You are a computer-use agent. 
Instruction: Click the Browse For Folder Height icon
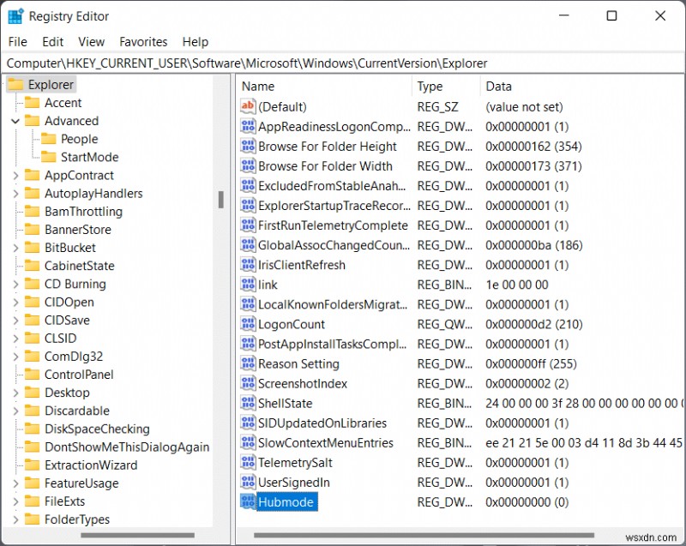[248, 146]
